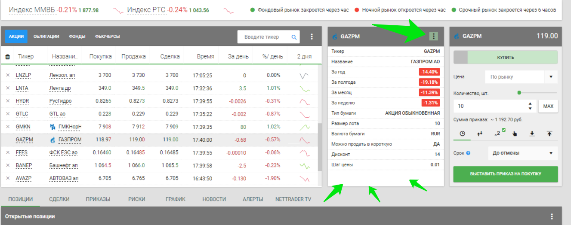Open the СДЕЛКИ tab
Image resolution: width=571 pixels, height=225 pixels.
click(x=59, y=199)
